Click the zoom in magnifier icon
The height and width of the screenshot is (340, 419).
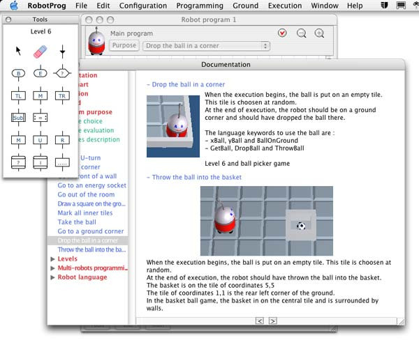pyautogui.click(x=319, y=33)
